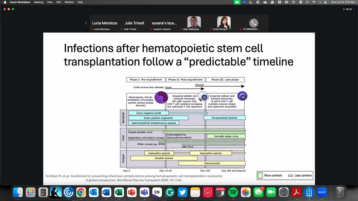Click the 'Phase I: Pre-engraftment' header

click(x=146, y=80)
